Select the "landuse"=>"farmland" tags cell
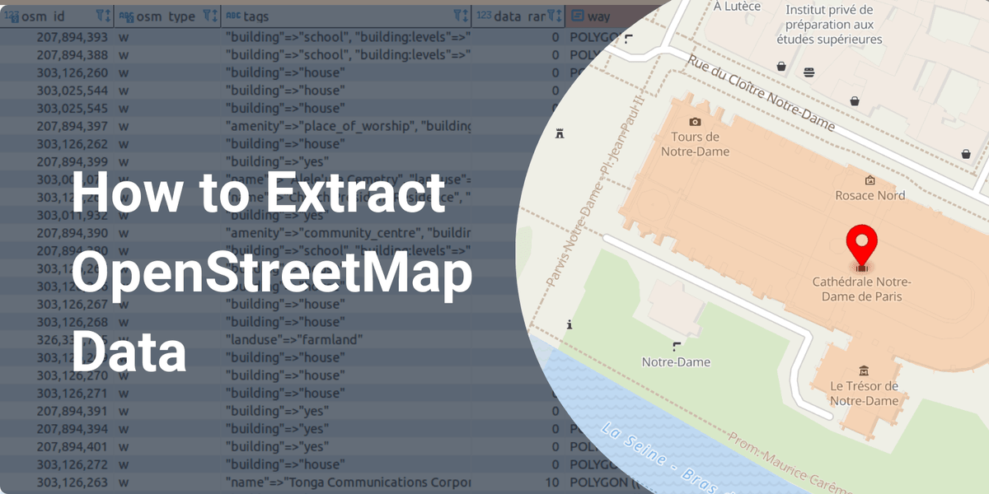 tap(293, 339)
